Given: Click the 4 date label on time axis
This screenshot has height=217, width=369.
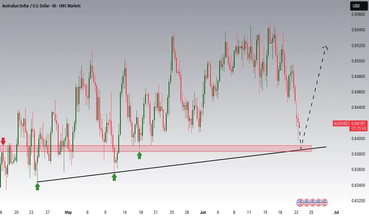Looking at the screenshot, I should tap(218, 212).
